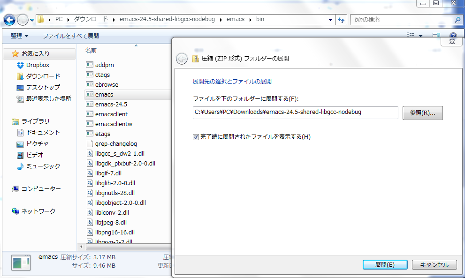The height and width of the screenshot is (278, 465).
Task: Select the addpm file icon
Action: (x=90, y=65)
